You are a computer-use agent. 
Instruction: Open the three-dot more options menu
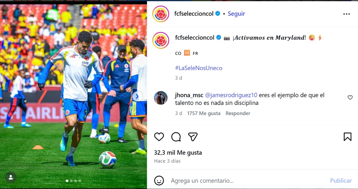(x=346, y=14)
